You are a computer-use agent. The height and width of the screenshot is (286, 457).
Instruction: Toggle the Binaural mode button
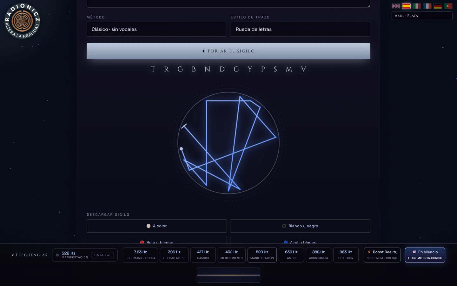(102, 255)
